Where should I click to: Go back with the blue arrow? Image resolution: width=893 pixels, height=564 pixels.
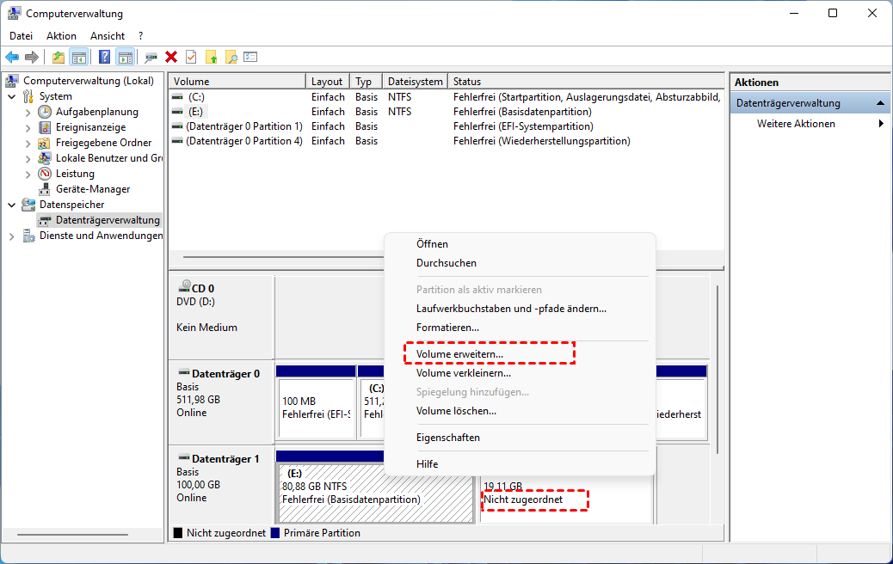pos(12,57)
